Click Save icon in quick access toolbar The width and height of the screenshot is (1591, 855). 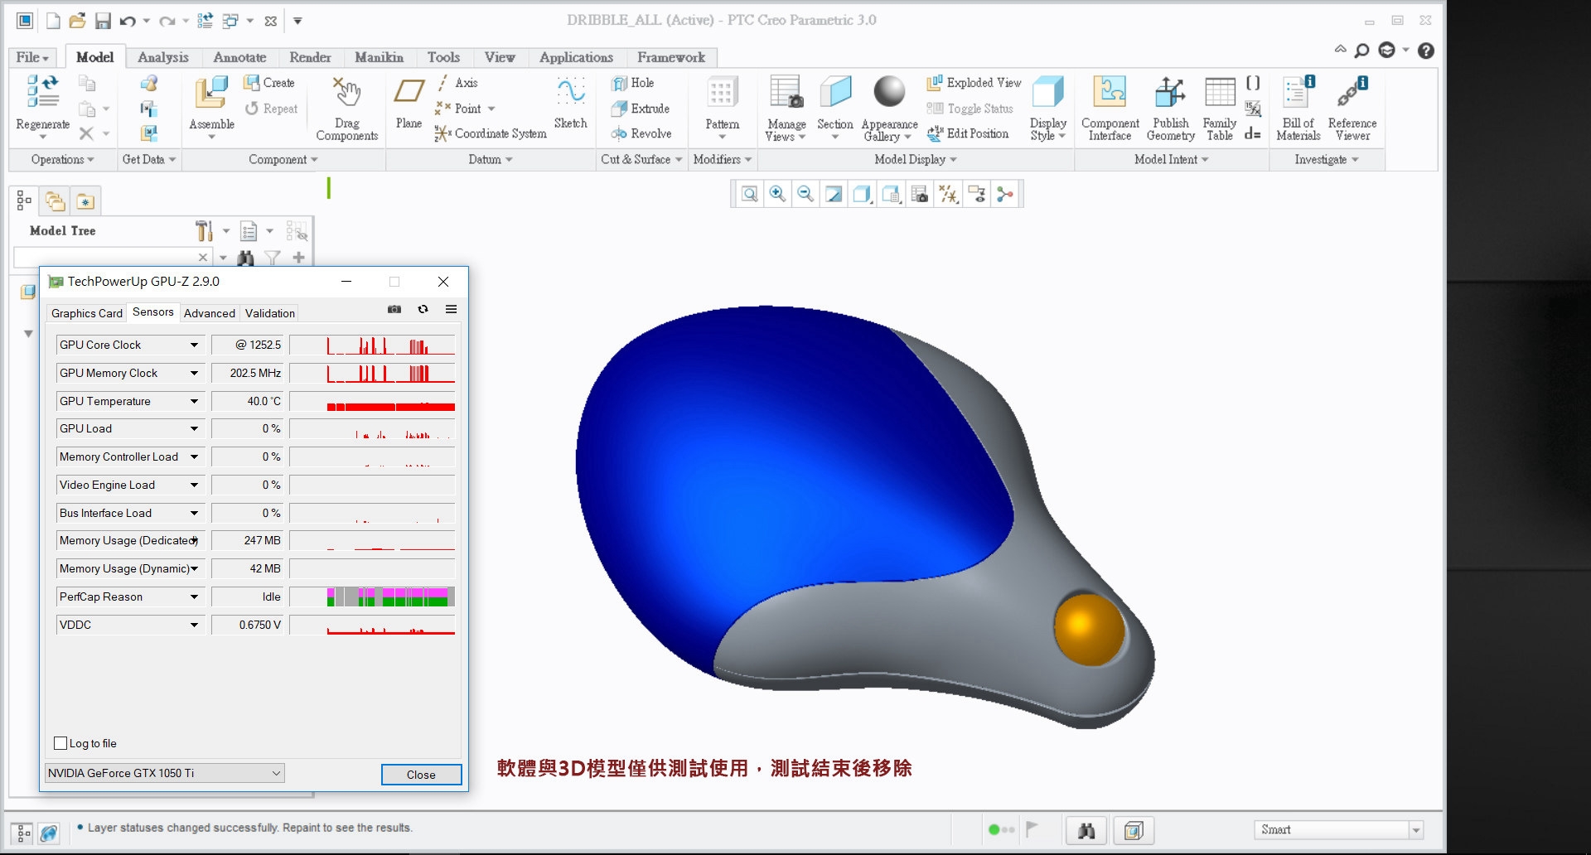click(x=102, y=21)
